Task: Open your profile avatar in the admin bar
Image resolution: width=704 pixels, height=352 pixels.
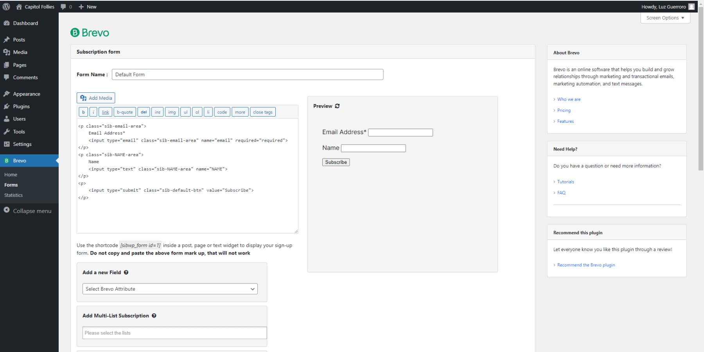Action: [x=691, y=6]
